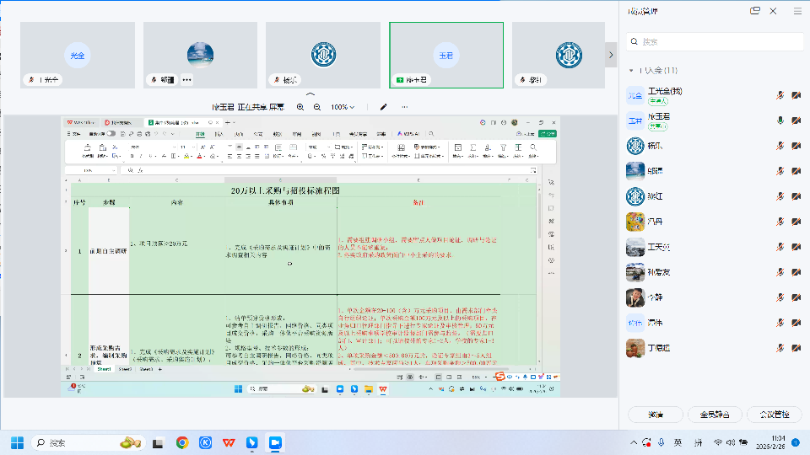Collapse the in-meeting participants group
810x455 pixels.
(631, 70)
